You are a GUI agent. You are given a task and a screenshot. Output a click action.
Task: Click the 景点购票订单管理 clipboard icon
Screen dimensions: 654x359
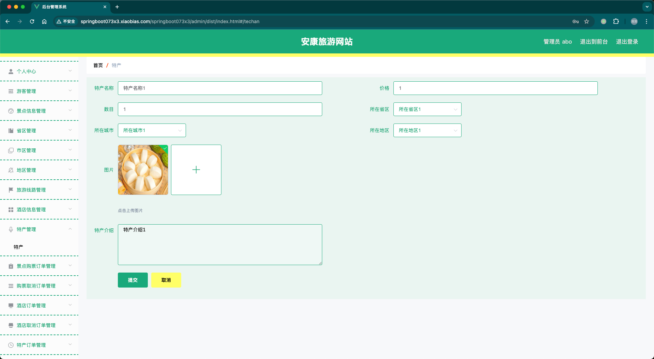coord(11,266)
